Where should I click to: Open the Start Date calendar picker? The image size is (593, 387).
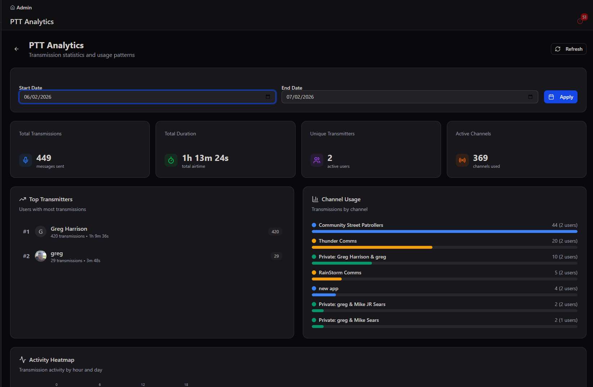[268, 97]
